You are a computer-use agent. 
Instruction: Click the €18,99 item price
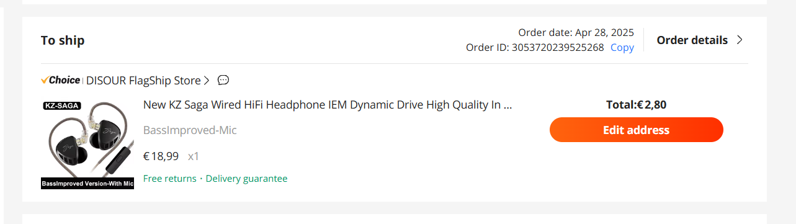pyautogui.click(x=161, y=156)
